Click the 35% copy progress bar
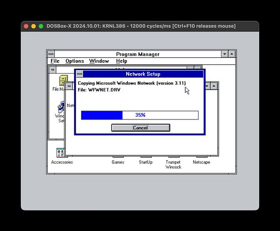 point(140,115)
